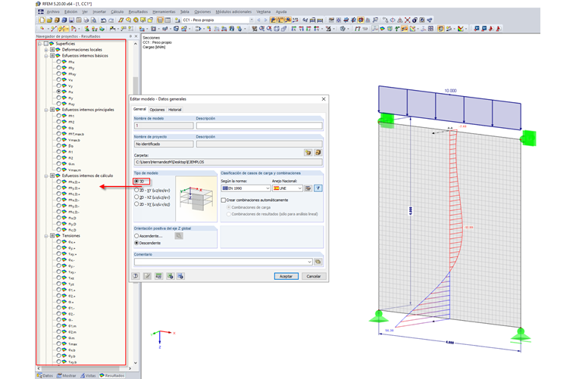Click the blue filter icon next to UNE
The height and width of the screenshot is (379, 576).
pos(318,188)
